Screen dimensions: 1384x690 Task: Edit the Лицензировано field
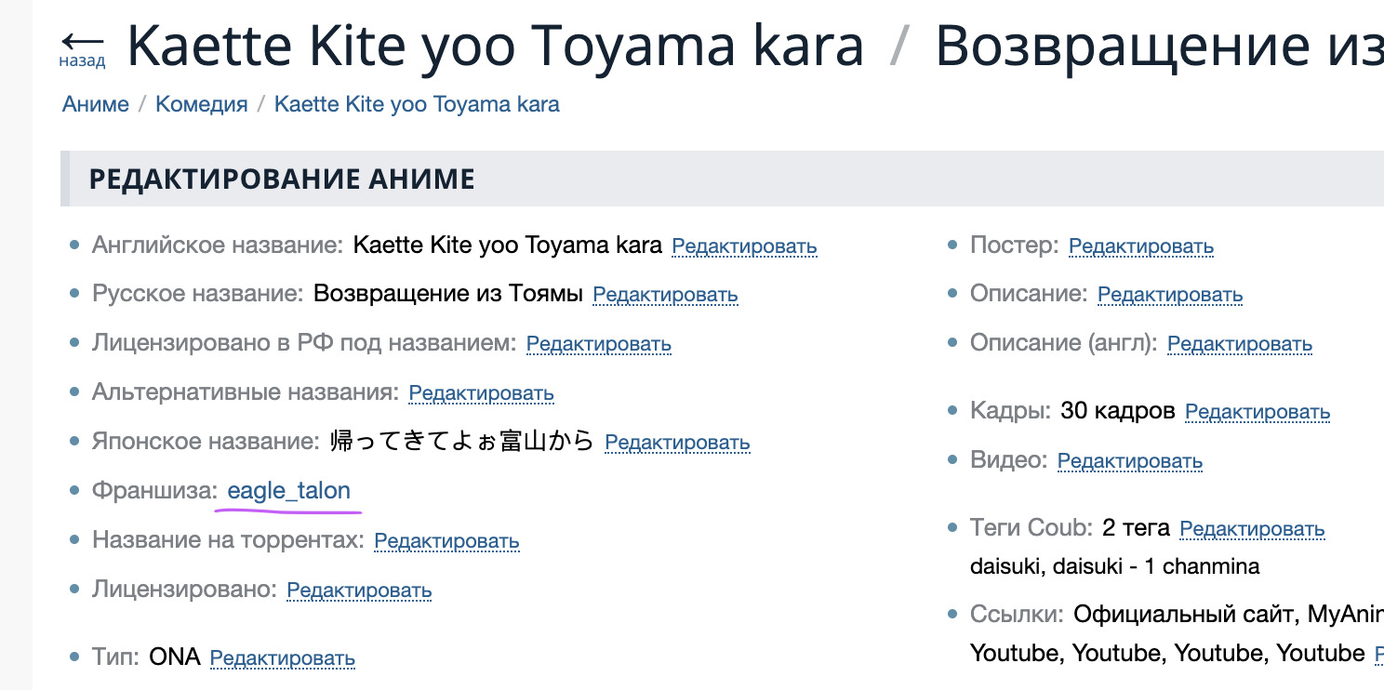(x=359, y=590)
